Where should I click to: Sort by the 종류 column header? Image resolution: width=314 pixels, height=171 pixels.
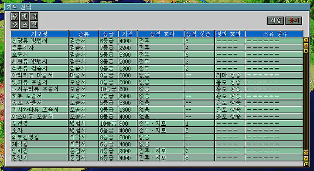[84, 34]
